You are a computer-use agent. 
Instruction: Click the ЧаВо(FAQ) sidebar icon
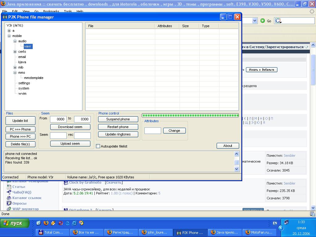(9, 192)
